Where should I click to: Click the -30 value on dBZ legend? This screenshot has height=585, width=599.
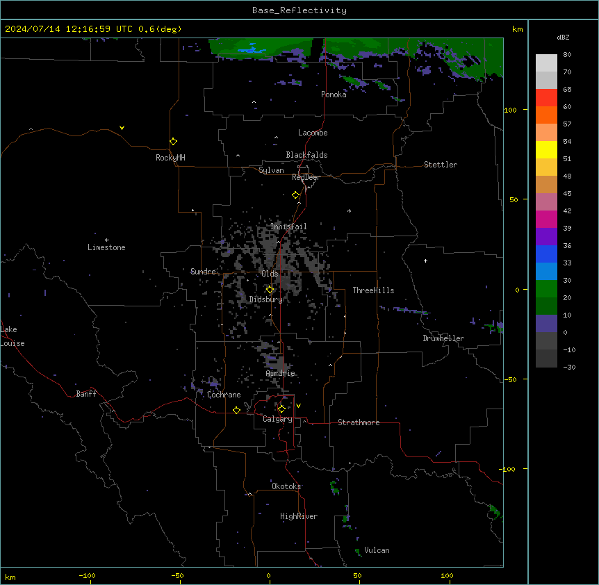point(569,367)
